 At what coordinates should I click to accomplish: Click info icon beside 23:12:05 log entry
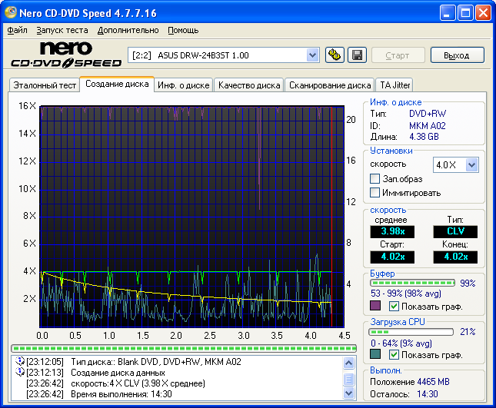[x=19, y=361]
